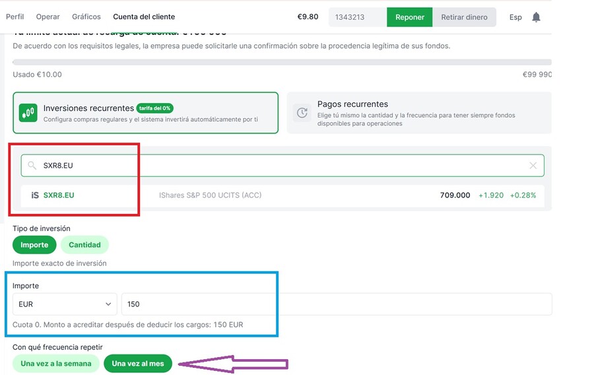Click the account limit progress bar
594x375 pixels.
(282, 62)
